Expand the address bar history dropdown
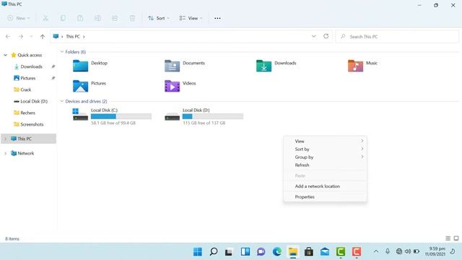 tap(314, 36)
